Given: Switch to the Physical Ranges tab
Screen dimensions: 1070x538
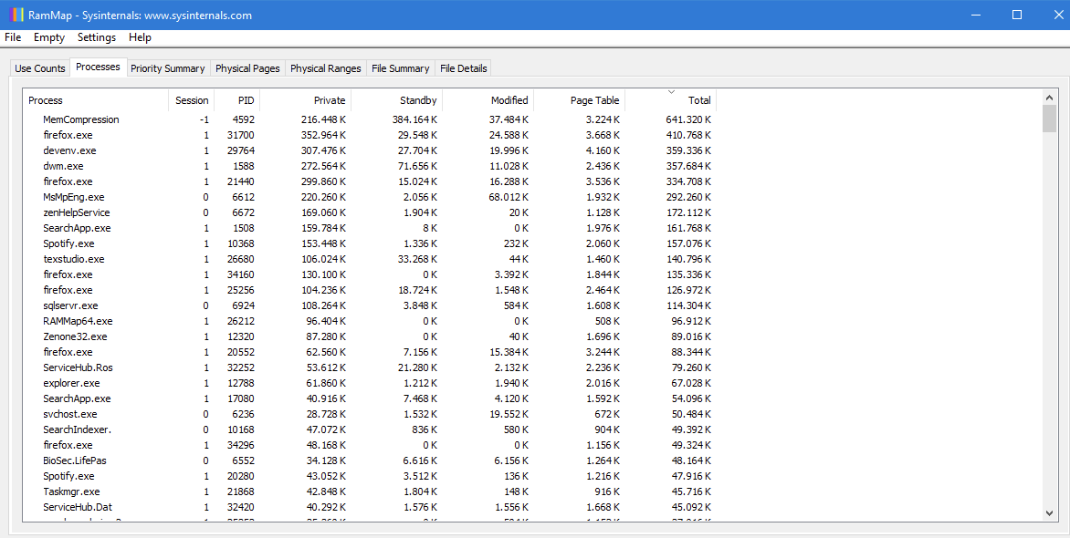Looking at the screenshot, I should point(326,68).
